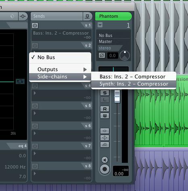188x191 pixels.
Task: Click the Sends panel routing icon
Action: point(87,16)
